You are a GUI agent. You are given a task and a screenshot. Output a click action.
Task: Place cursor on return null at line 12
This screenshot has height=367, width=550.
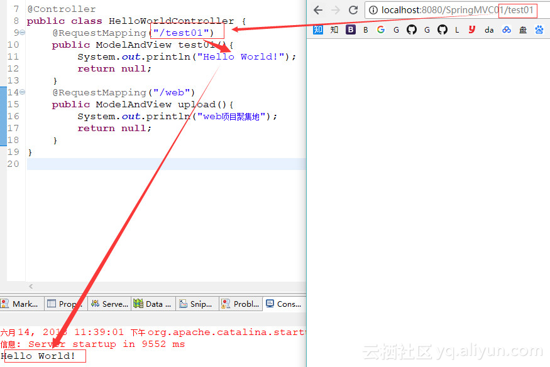(x=114, y=68)
